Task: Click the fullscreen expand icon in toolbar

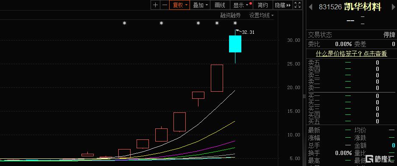Action: coord(298,5)
